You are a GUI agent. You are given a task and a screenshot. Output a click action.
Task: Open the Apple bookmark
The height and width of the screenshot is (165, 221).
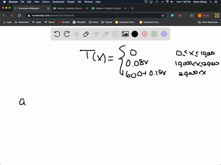(x=37, y=22)
